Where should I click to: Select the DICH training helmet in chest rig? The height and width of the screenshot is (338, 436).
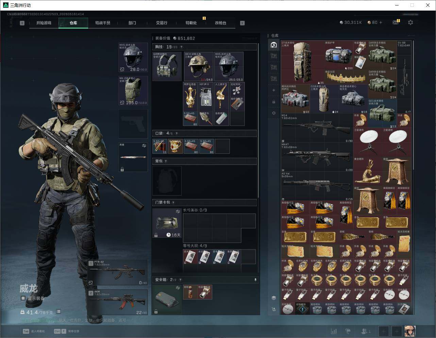(199, 66)
